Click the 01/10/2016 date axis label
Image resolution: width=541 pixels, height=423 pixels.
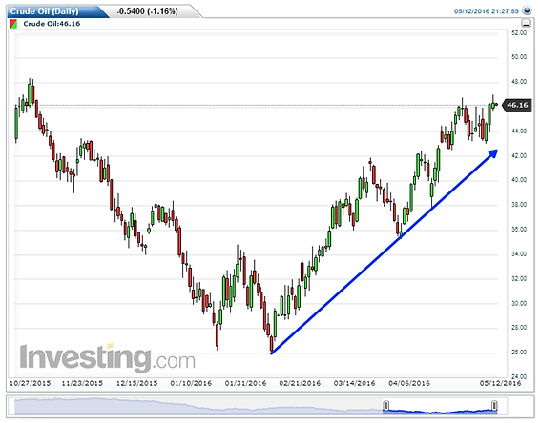[191, 383]
